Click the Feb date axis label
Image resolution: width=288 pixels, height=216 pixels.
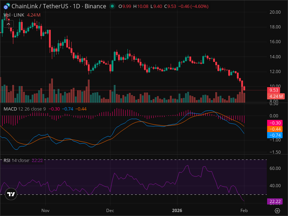(244, 211)
